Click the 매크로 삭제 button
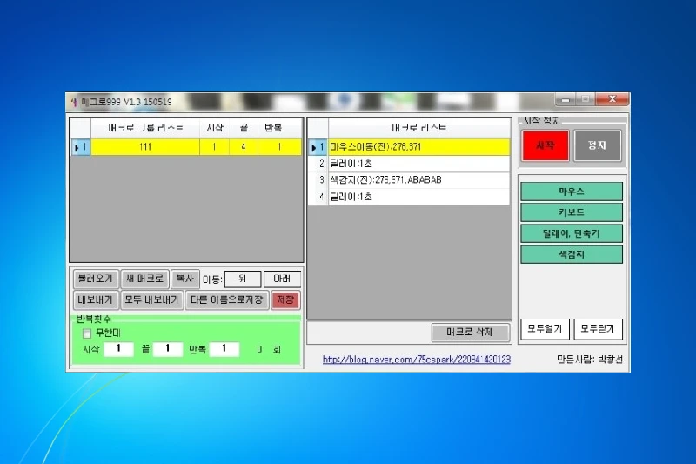This screenshot has width=696, height=464. [470, 333]
